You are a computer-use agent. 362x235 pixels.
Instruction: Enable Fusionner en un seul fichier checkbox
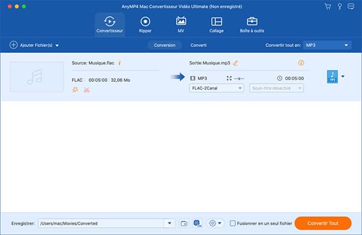click(233, 223)
